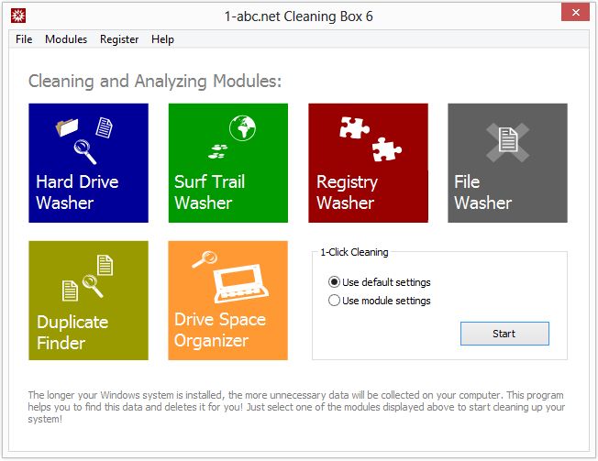Click the description paragraph about Windows system

coord(296,407)
